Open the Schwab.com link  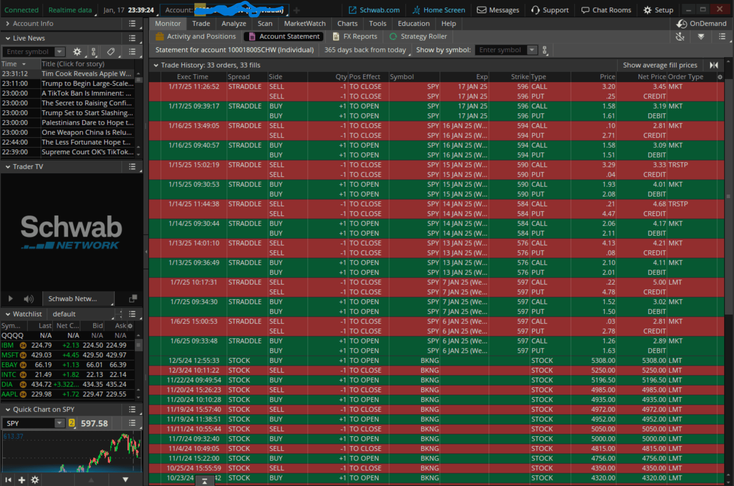pyautogui.click(x=374, y=10)
